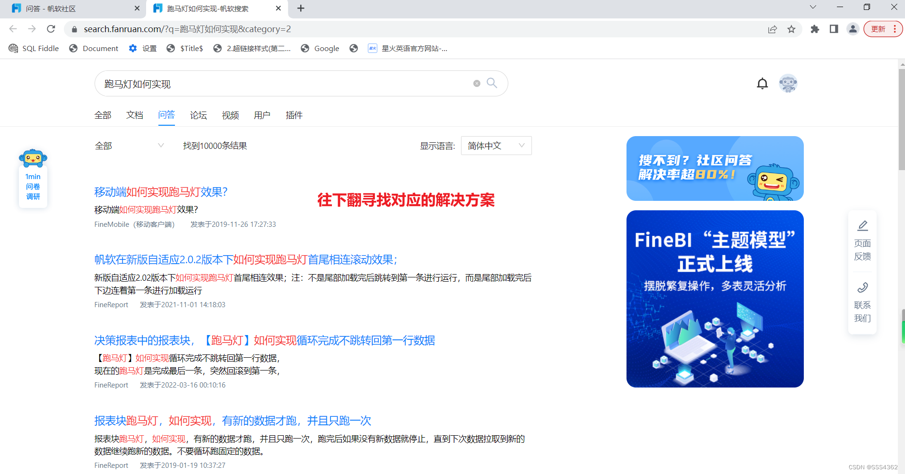The image size is (905, 474).
Task: Open 设置 gear bookmark
Action: [x=143, y=48]
